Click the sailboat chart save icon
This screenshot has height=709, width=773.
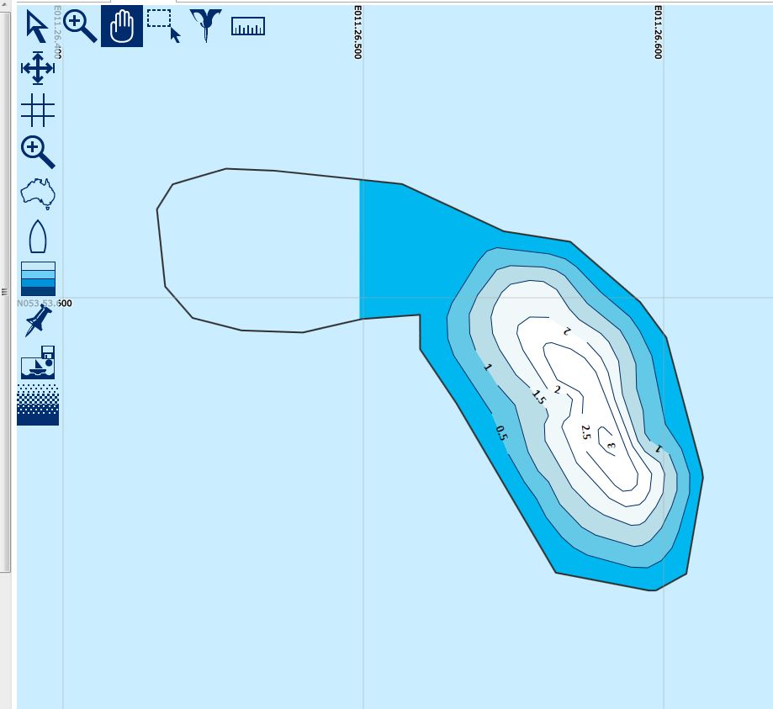[37, 362]
